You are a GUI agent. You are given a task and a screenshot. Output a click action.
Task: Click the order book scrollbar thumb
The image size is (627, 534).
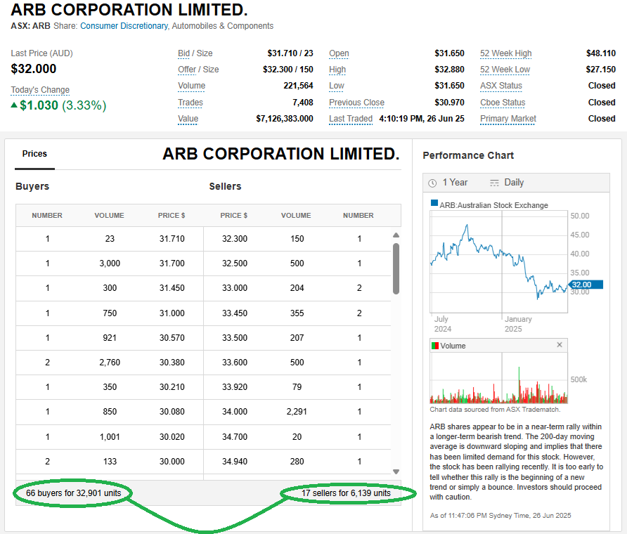396,268
